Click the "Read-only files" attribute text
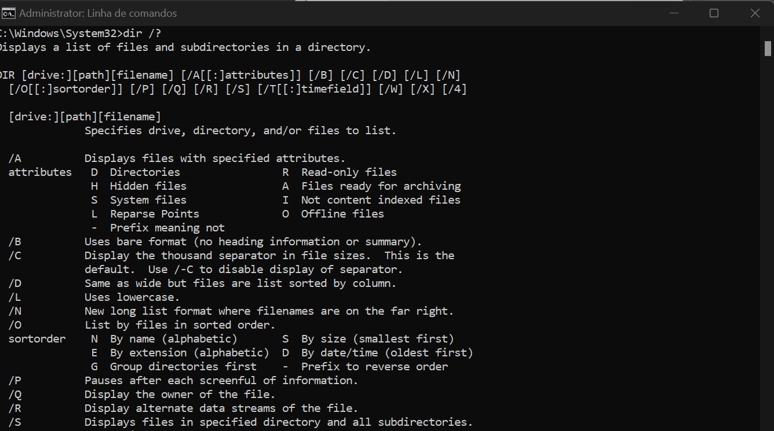Image resolution: width=774 pixels, height=431 pixels. tap(349, 172)
